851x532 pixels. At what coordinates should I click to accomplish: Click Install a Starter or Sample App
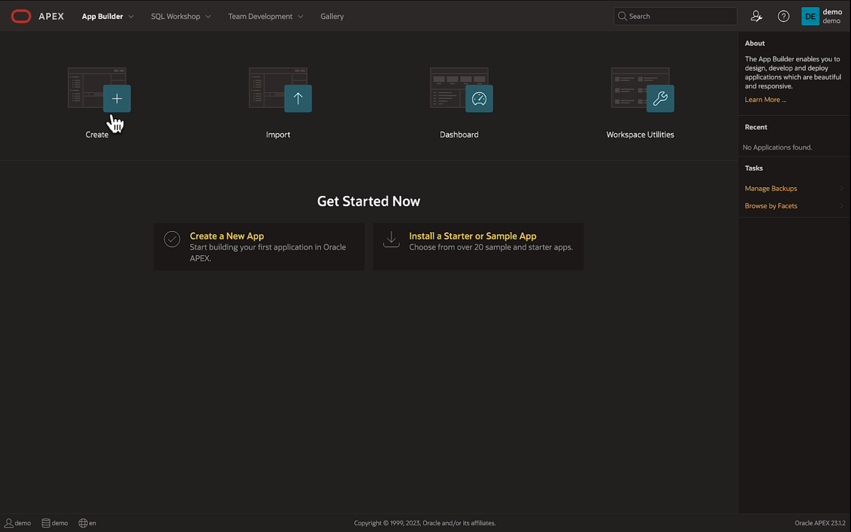473,236
